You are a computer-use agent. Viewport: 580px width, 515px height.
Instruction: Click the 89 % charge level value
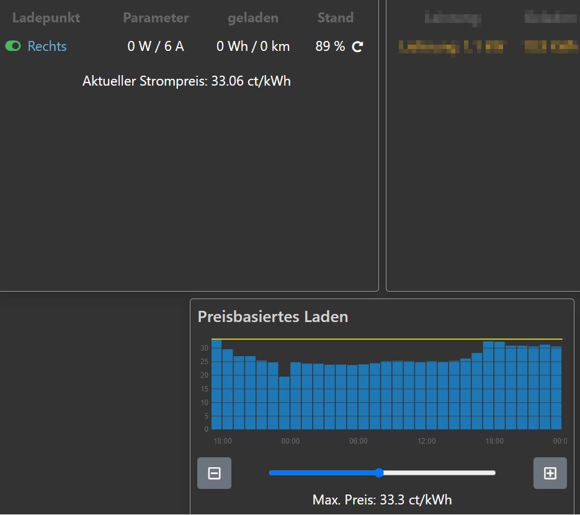330,47
